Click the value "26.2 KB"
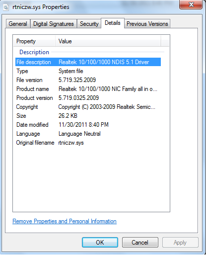This screenshot has width=206, height=255. pos(68,116)
